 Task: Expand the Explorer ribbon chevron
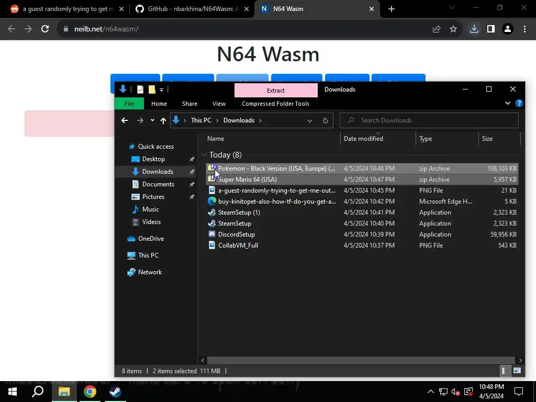508,103
